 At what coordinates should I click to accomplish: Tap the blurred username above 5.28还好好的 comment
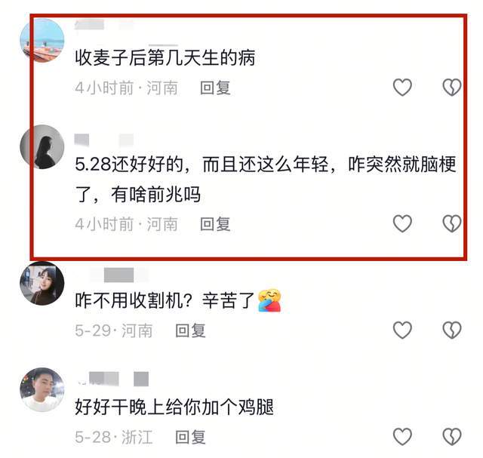(x=104, y=140)
